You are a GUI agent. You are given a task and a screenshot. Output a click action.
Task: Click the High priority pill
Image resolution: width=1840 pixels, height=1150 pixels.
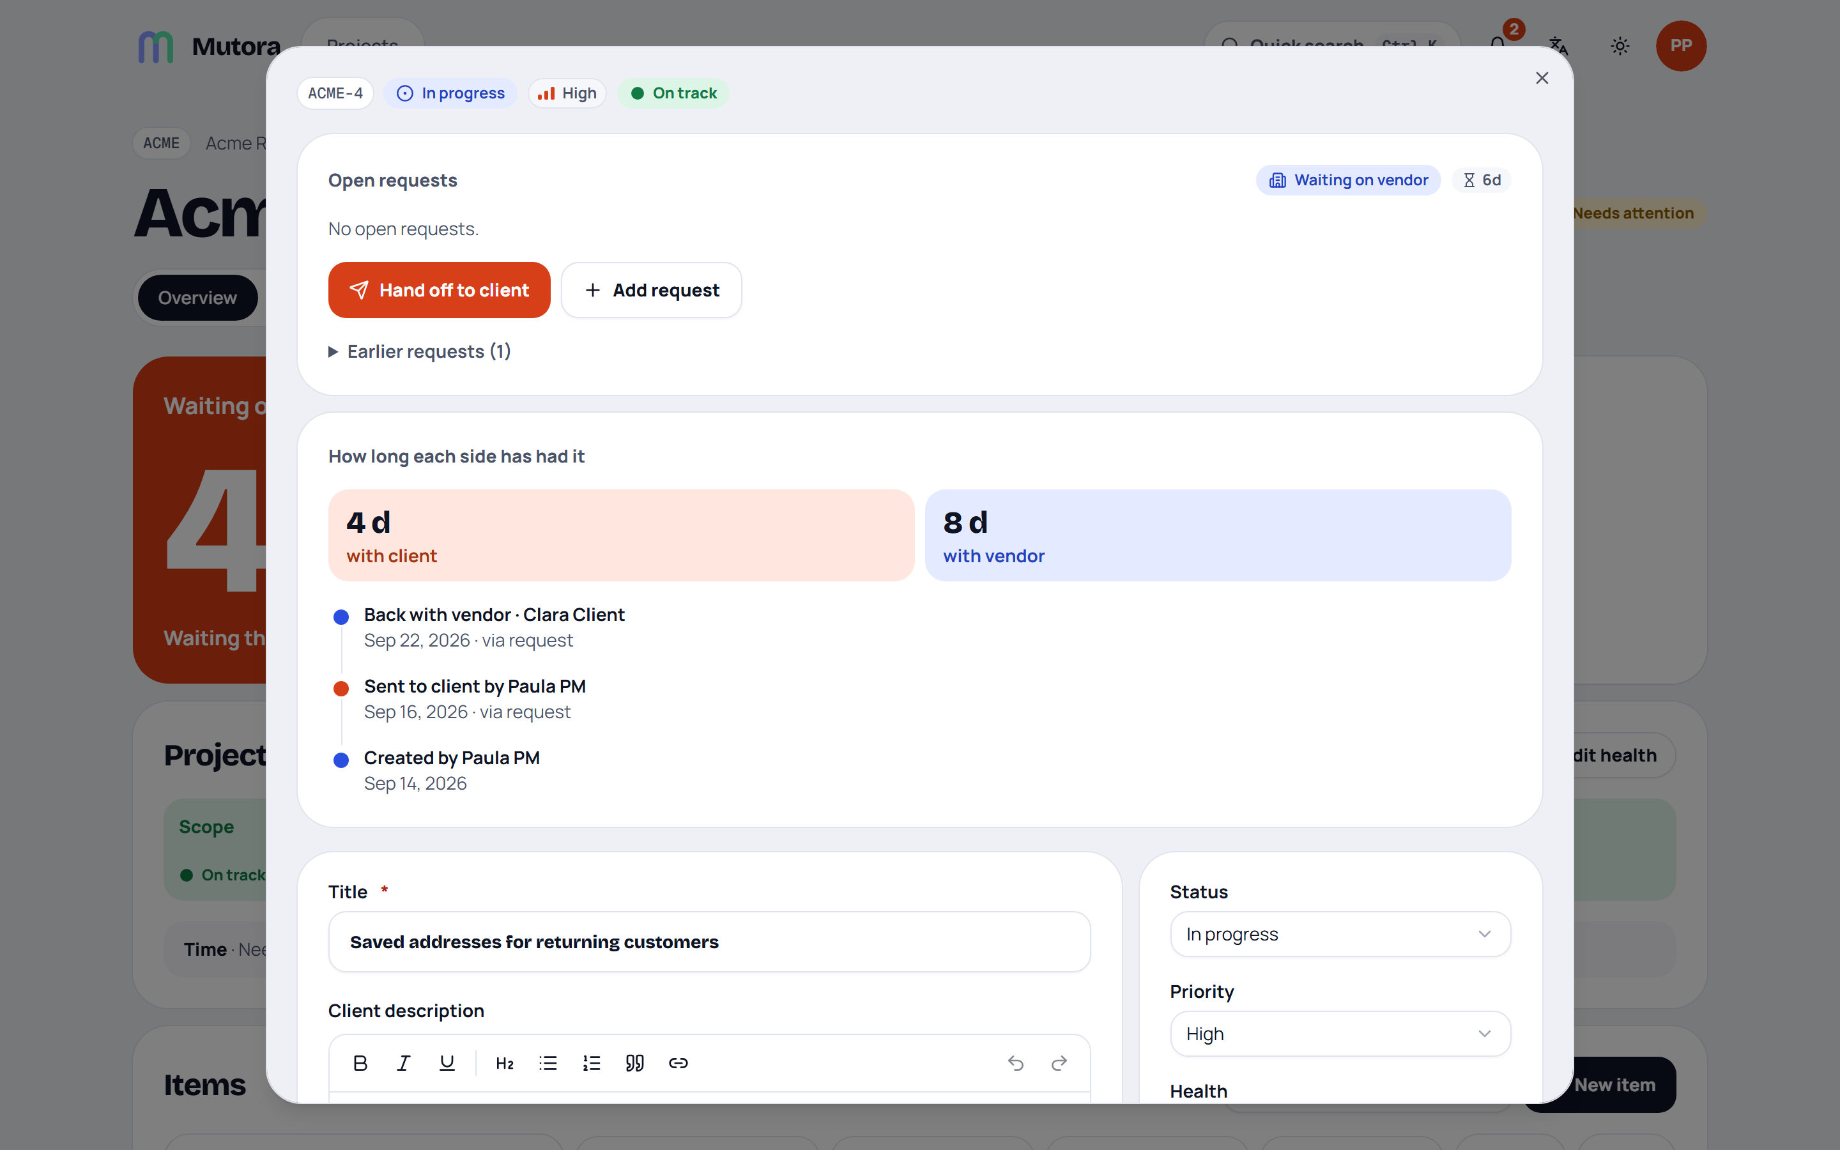pos(567,93)
